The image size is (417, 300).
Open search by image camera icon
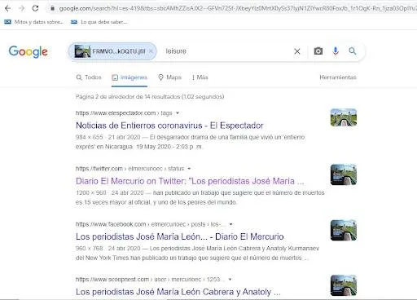[x=318, y=51]
